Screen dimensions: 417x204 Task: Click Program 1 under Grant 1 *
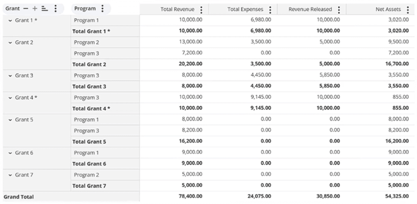coord(86,20)
